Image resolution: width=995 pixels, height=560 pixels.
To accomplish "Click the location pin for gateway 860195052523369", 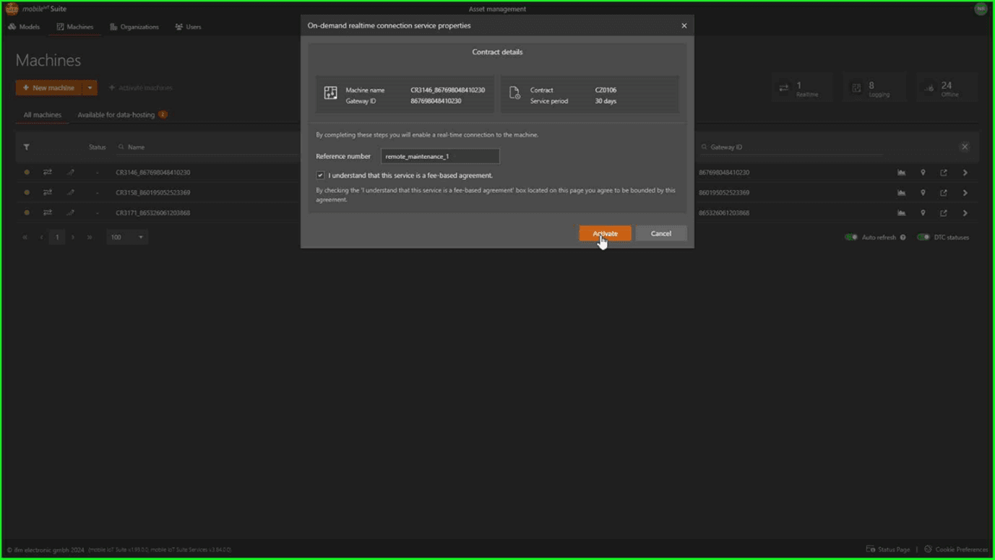I will (x=923, y=193).
